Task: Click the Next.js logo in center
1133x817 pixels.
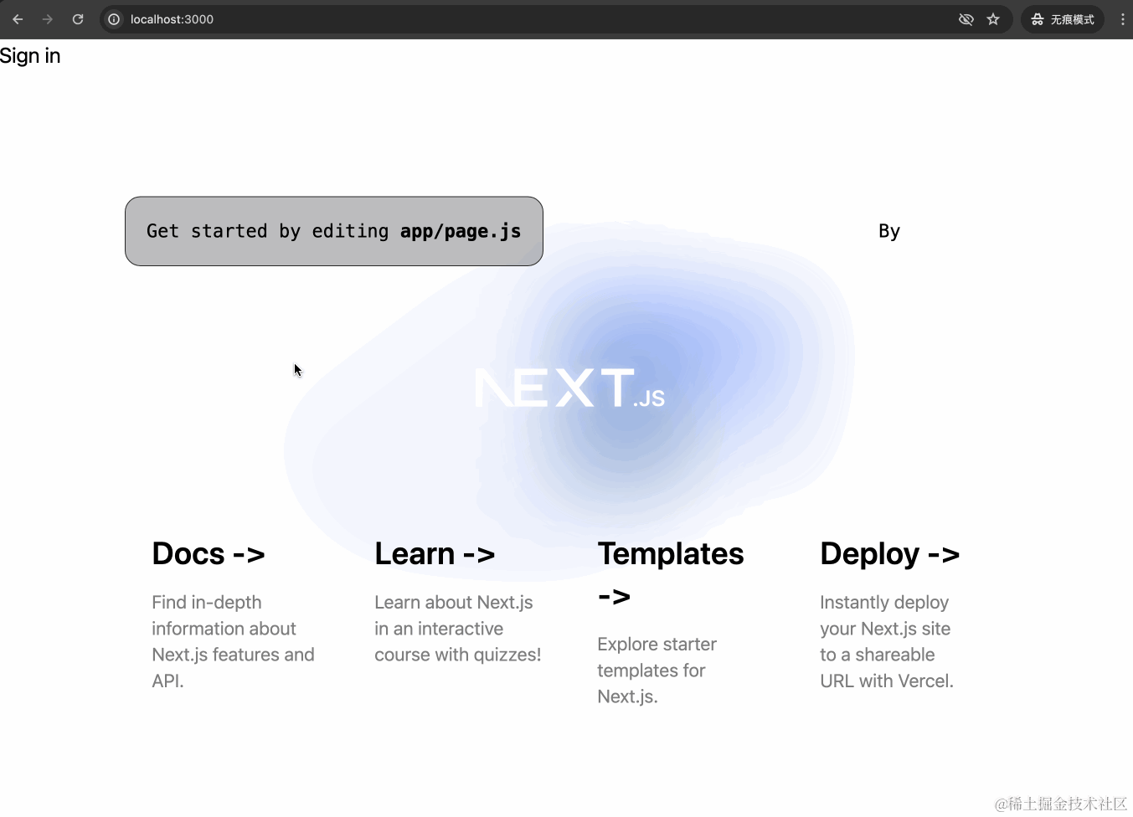Action: click(x=569, y=388)
